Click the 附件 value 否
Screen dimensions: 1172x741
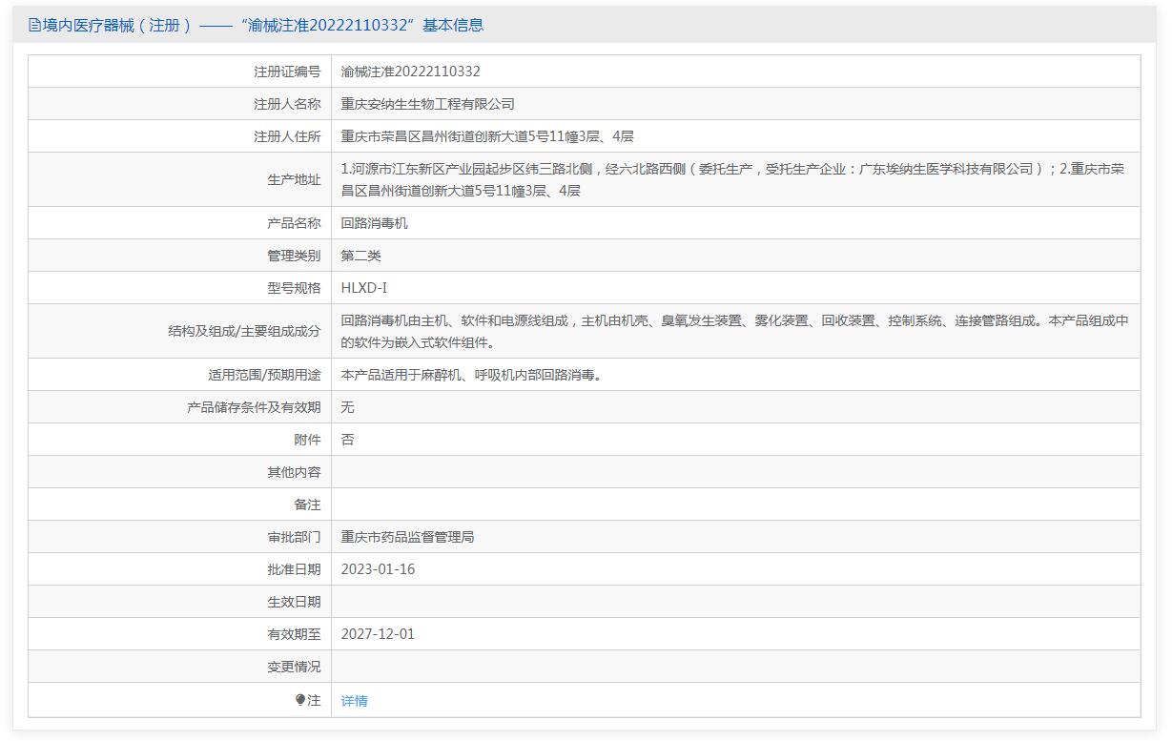pos(347,440)
